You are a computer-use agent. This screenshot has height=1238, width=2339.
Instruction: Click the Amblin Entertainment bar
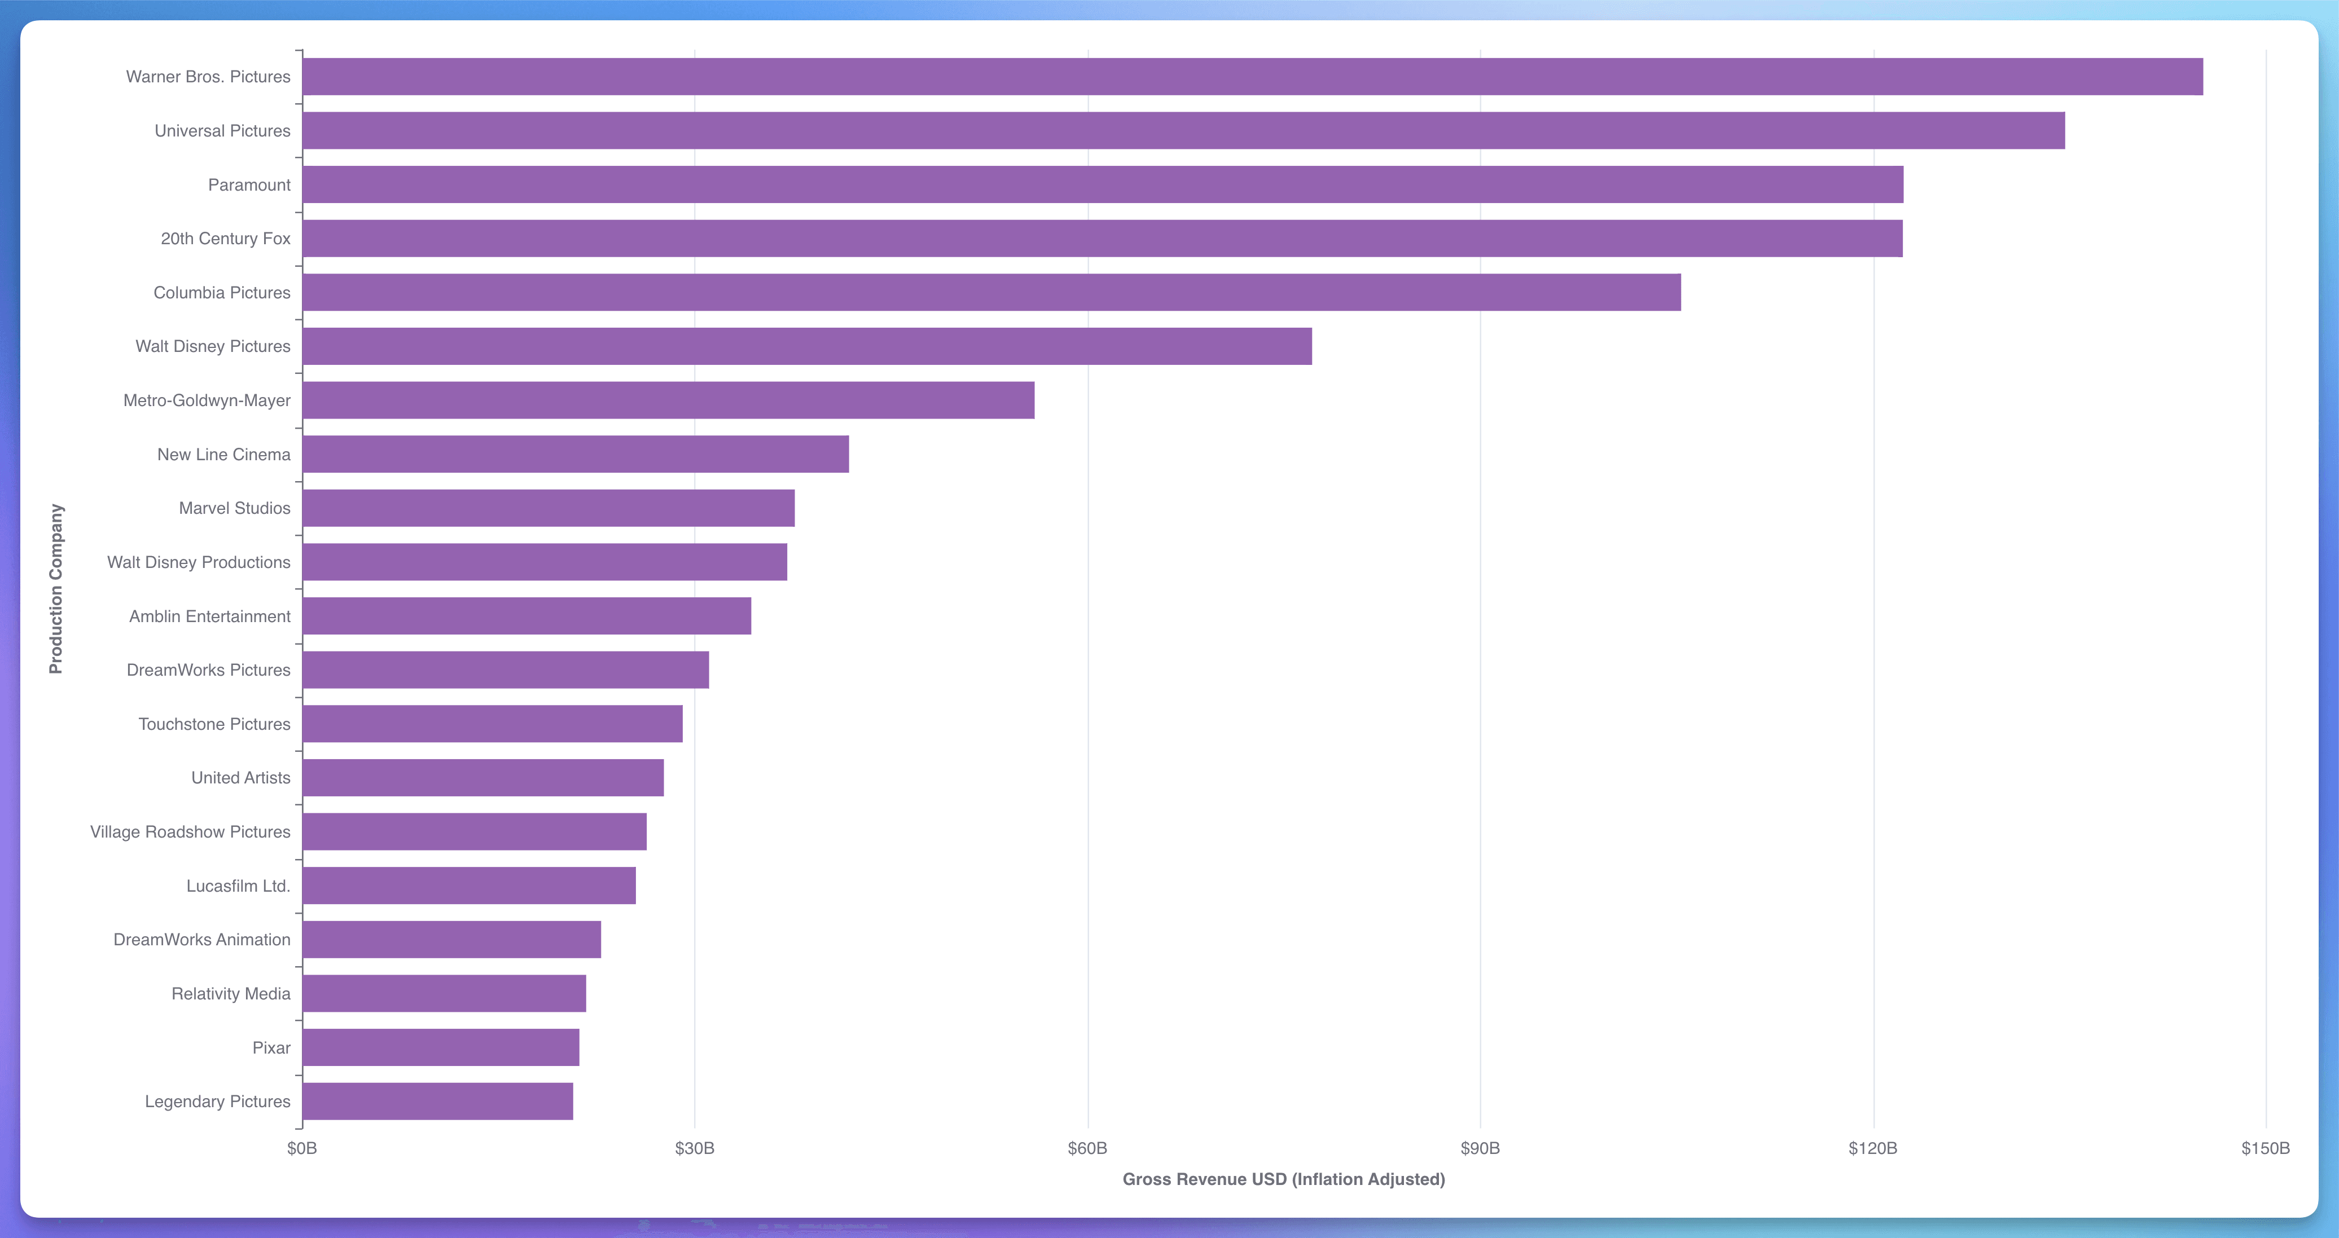(x=528, y=616)
